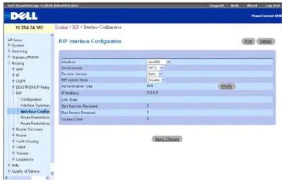Viewport: 282px width, 181px height.
Task: Click the IP Address value 0.0.0.0
Action: (x=152, y=93)
